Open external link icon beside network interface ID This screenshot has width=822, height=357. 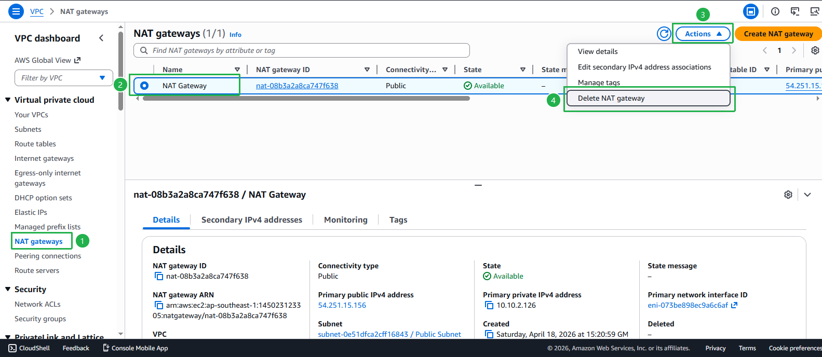[734, 305]
